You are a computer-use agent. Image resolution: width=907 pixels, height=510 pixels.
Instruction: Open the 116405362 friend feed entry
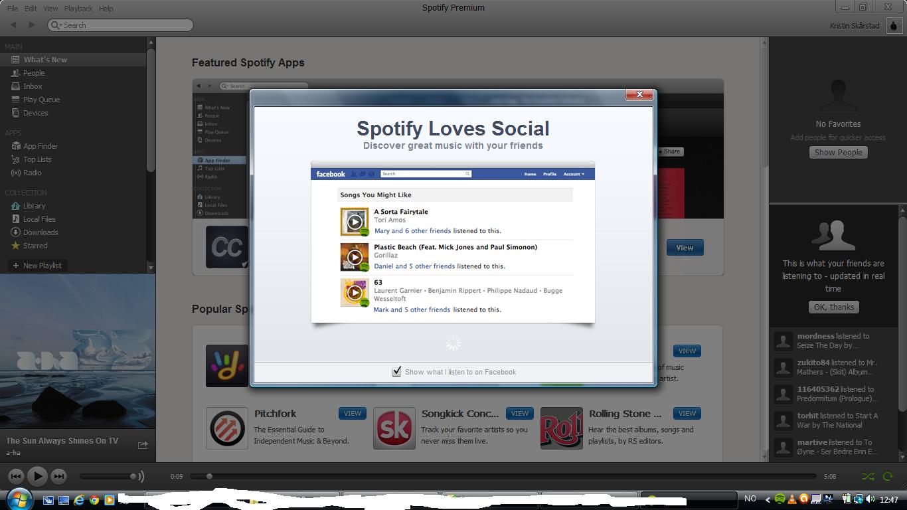point(834,394)
